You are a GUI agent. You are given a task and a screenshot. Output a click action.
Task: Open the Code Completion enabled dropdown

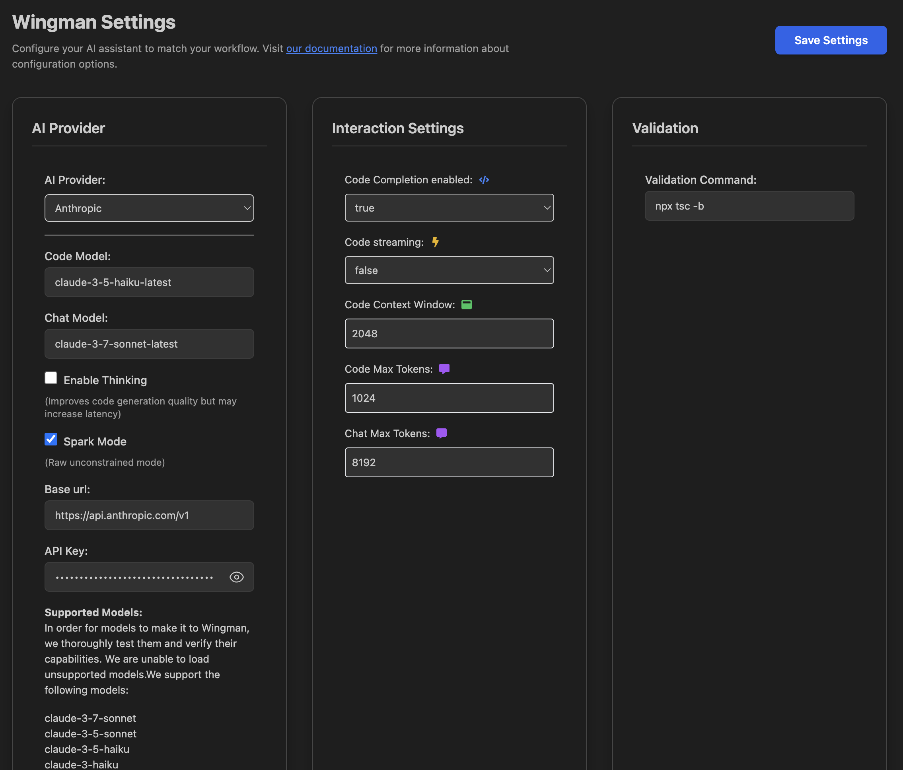(x=449, y=208)
